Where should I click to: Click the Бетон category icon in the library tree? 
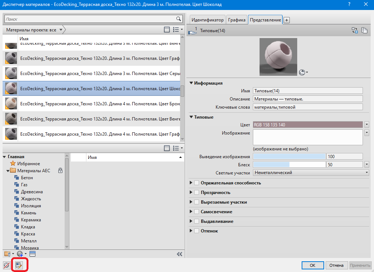pyautogui.click(x=17, y=177)
